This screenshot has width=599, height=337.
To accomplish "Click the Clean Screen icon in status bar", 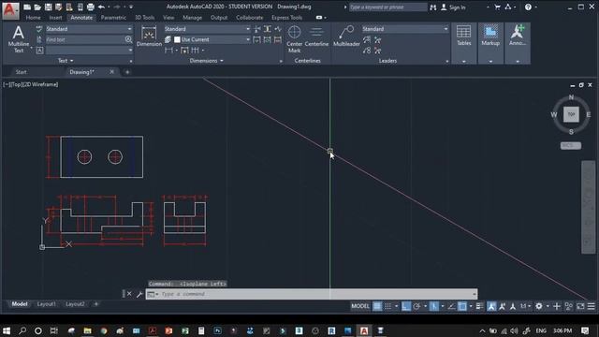I will [x=580, y=306].
